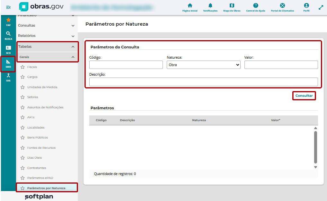Image resolution: width=327 pixels, height=201 pixels.
Task: Toggle favorite star for Setores
Action: pyautogui.click(x=22, y=97)
